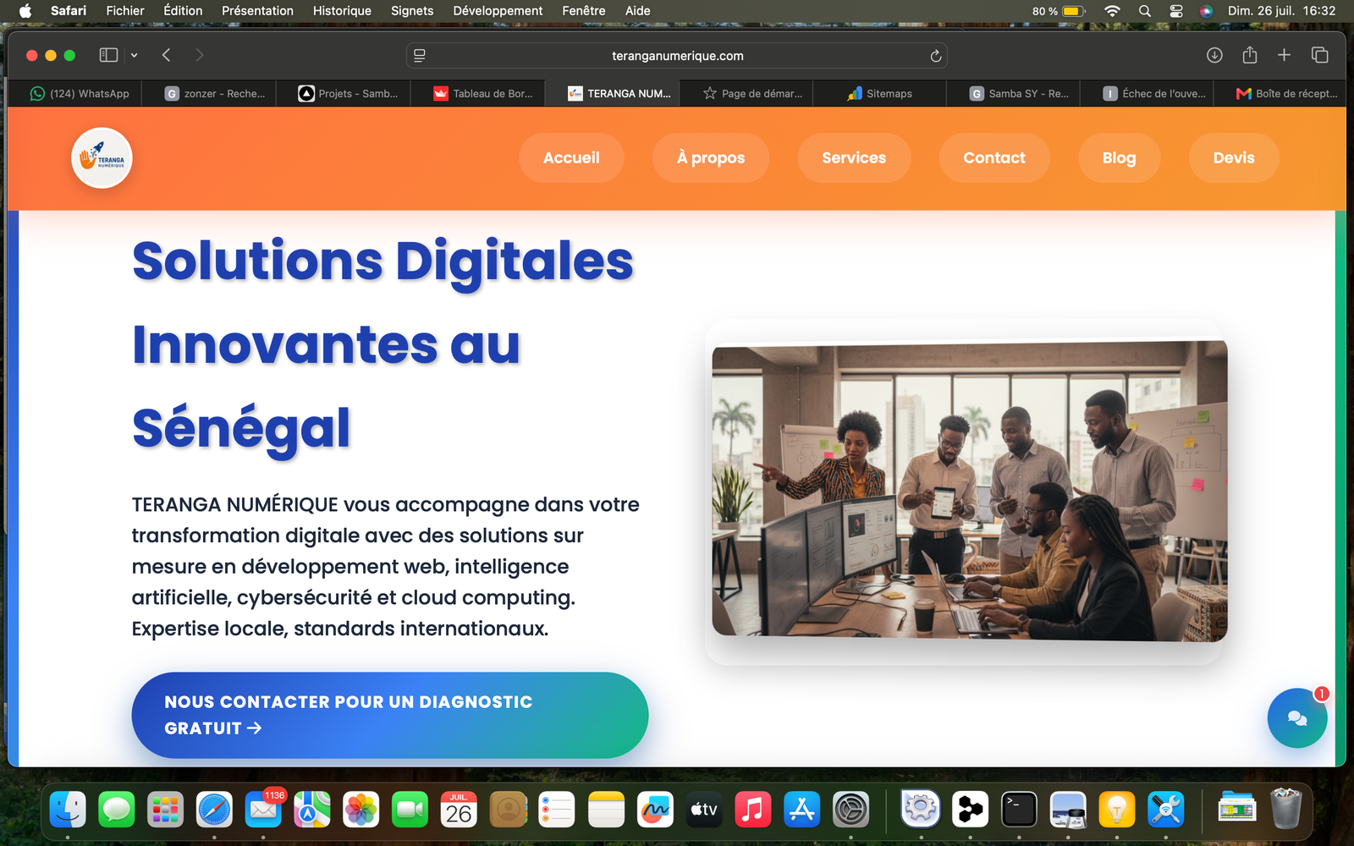
Task: Open Calendar in the Dock
Action: [459, 810]
